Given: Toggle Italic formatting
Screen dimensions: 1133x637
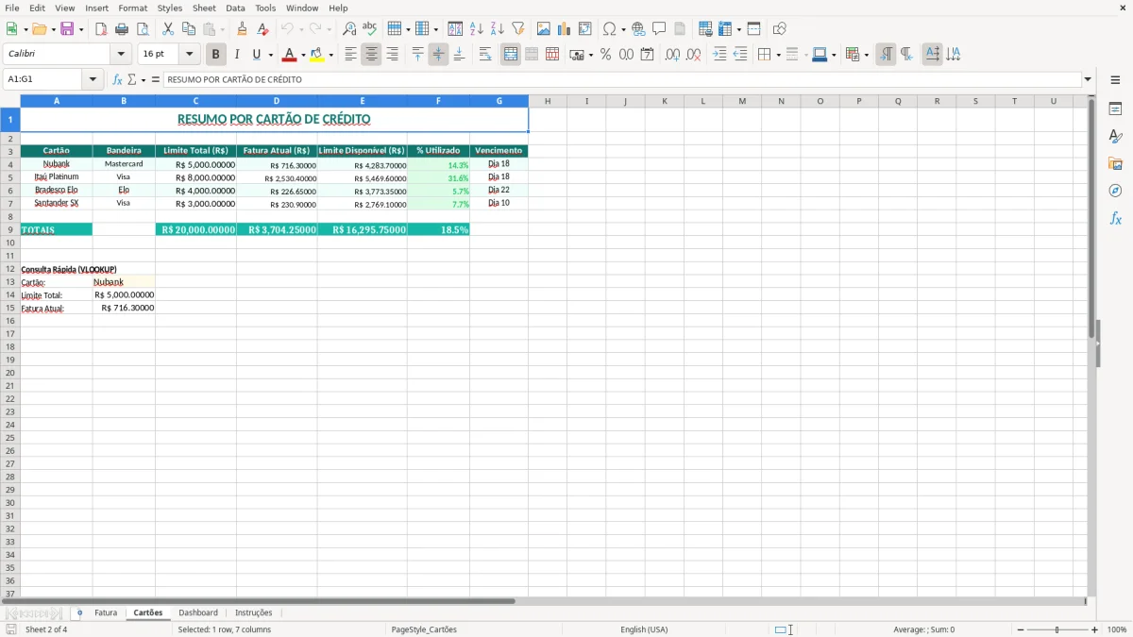Looking at the screenshot, I should (237, 55).
